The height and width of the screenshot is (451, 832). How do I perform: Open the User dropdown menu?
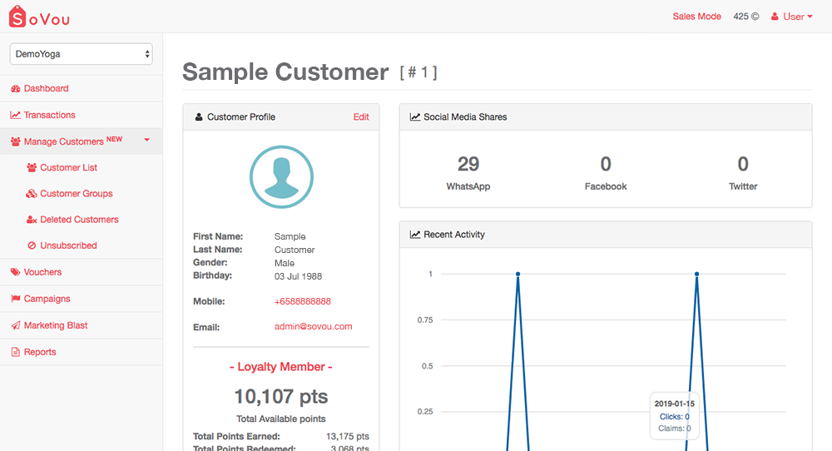pyautogui.click(x=792, y=17)
